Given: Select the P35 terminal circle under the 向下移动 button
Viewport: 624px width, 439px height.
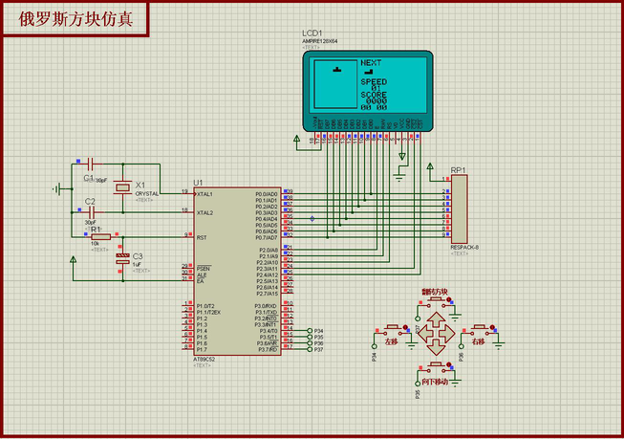Looking at the screenshot, I should coord(418,384).
